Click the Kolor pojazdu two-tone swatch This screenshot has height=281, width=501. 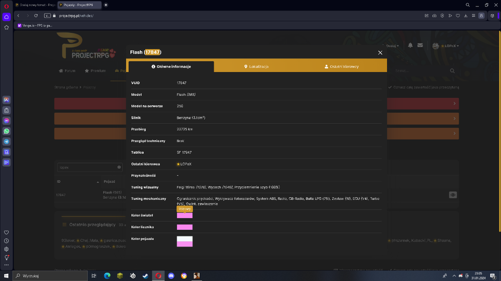[185, 241]
